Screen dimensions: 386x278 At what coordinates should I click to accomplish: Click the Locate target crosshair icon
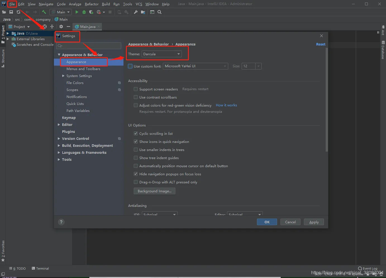point(45,27)
